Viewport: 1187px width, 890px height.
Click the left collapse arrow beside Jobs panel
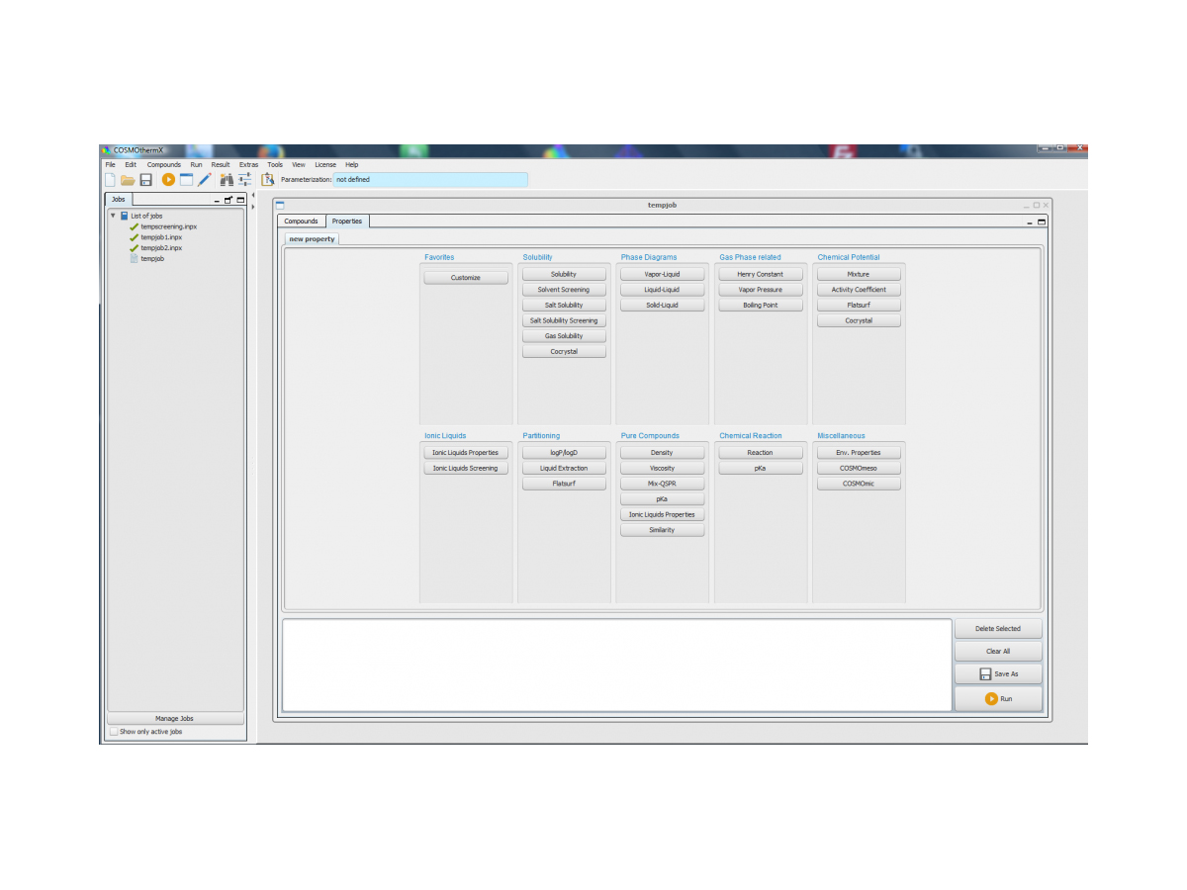click(253, 196)
